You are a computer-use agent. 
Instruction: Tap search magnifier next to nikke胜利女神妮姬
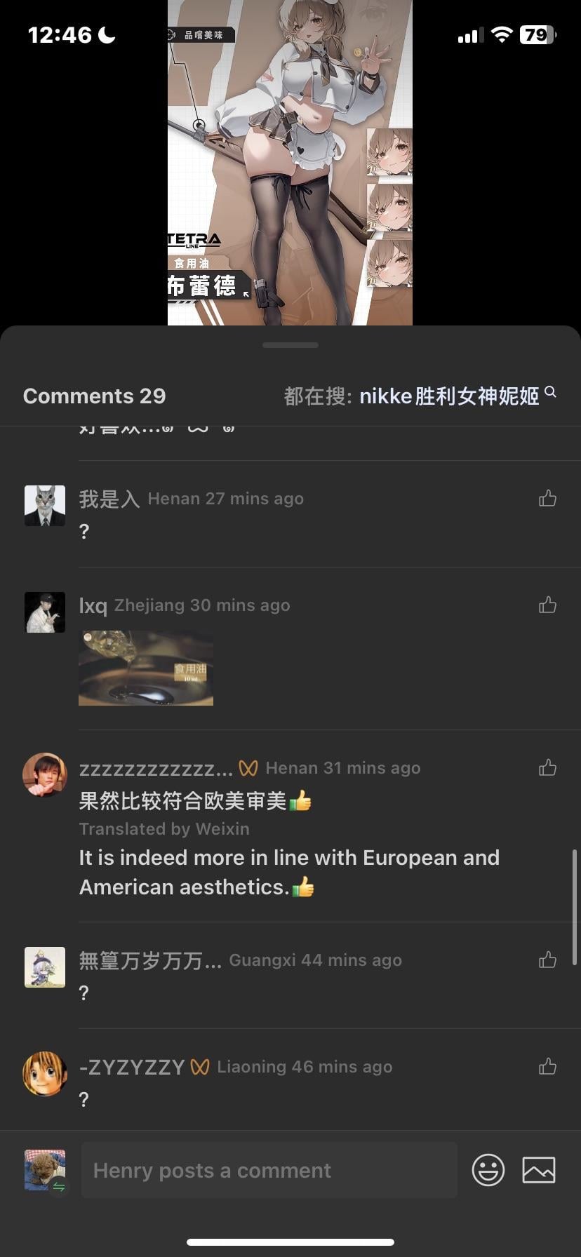tap(551, 392)
